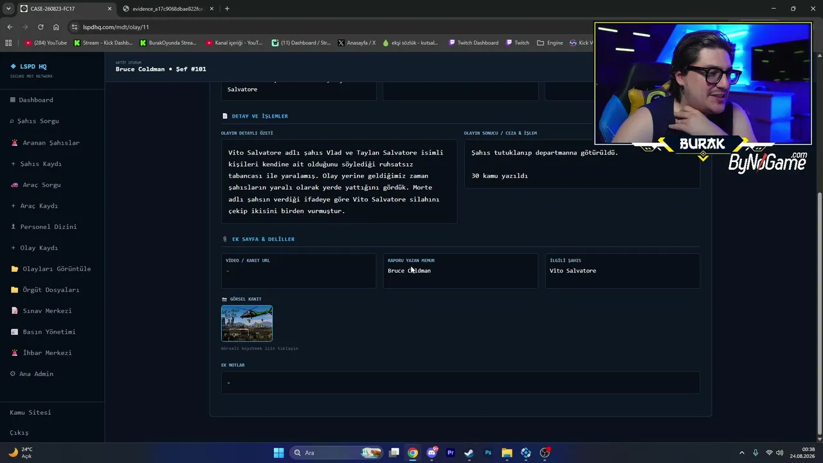Open Task View on the taskbar
Screen dimensions: 823x463
click(x=394, y=453)
